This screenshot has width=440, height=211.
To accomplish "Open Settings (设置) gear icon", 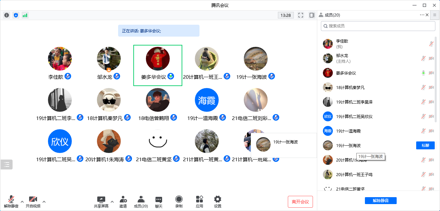I will [217, 201].
